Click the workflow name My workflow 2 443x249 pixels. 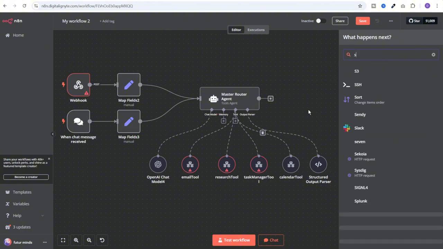click(76, 21)
